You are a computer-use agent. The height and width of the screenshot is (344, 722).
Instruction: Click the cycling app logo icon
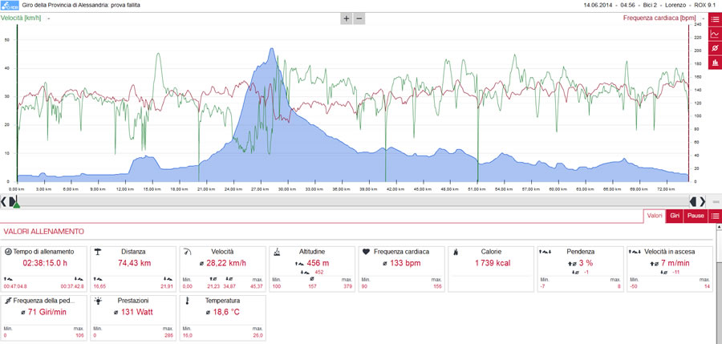(x=9, y=6)
